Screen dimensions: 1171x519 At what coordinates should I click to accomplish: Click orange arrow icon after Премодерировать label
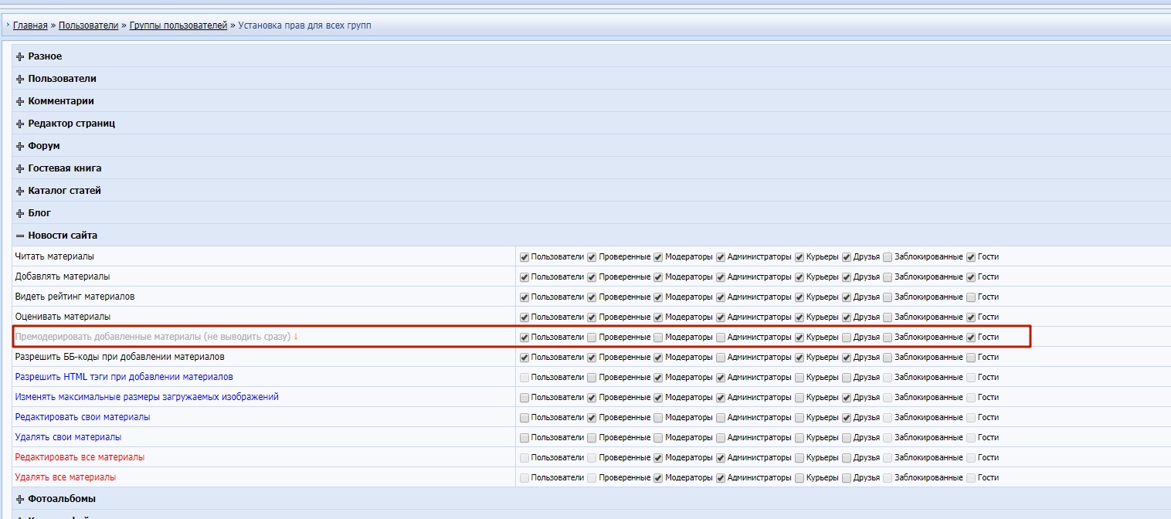point(296,337)
